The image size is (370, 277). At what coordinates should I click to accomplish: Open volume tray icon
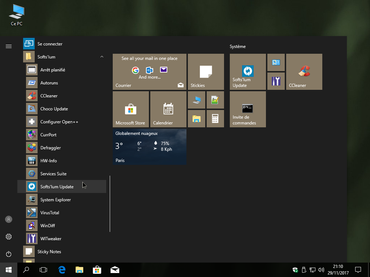click(x=321, y=270)
